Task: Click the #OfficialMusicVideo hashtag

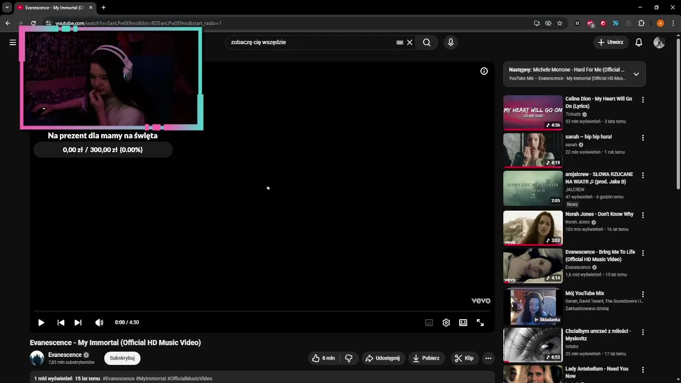Action: coord(189,379)
